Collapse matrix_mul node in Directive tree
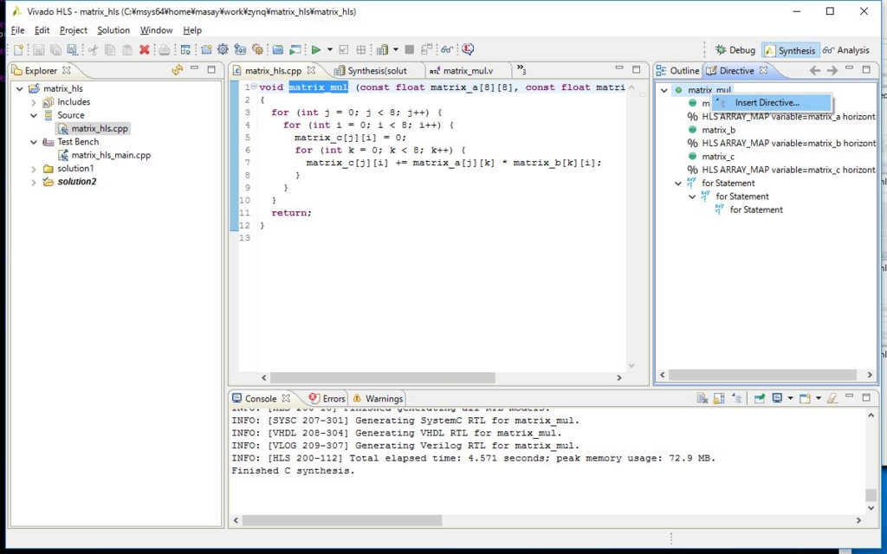Image resolution: width=887 pixels, height=554 pixels. tap(664, 90)
